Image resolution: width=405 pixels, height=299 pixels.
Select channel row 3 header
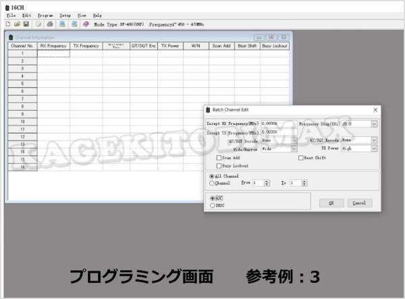pyautogui.click(x=22, y=69)
